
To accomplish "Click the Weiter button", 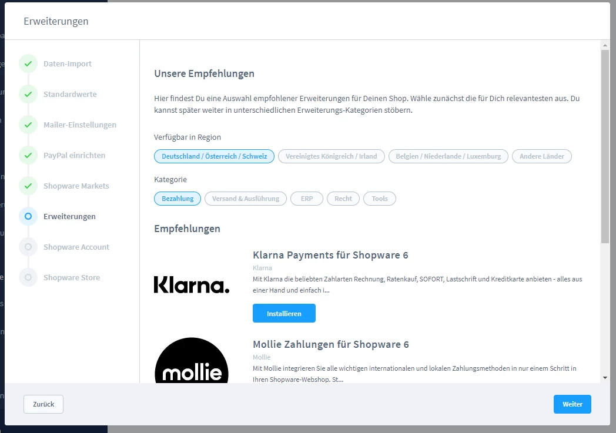I will point(572,404).
